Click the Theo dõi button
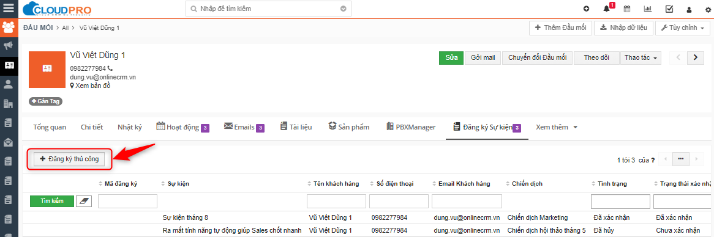Viewport: 714px width, 237px height. (x=596, y=57)
